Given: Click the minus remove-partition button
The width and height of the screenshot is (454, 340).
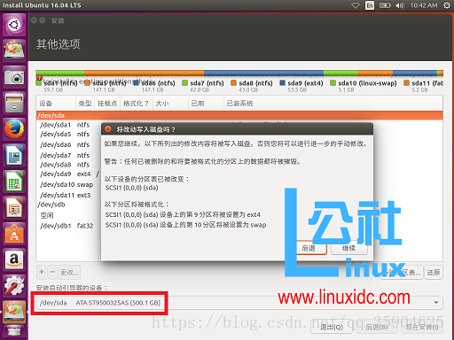Looking at the screenshot, I should point(52,272).
